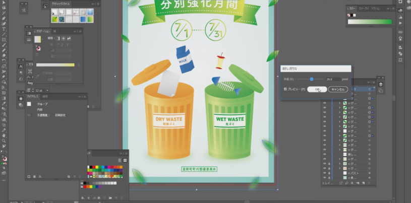Click the gradient ramp bar in Gradient panel
The image size is (411, 203).
pos(55,65)
